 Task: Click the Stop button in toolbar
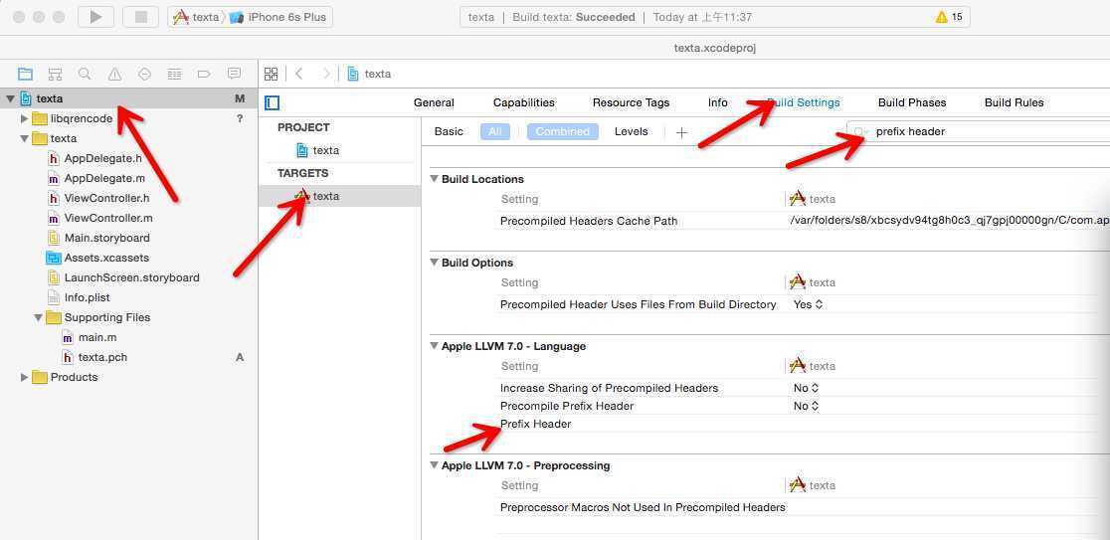(x=140, y=17)
